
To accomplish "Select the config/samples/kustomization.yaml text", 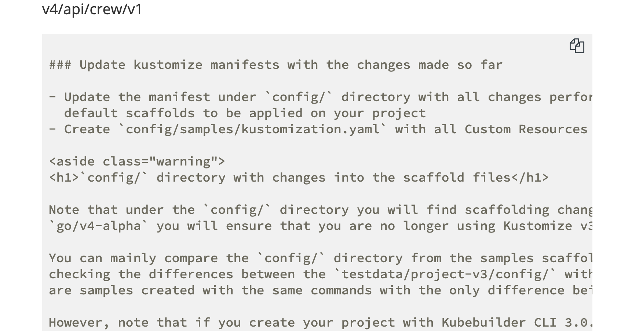I will coord(253,129).
